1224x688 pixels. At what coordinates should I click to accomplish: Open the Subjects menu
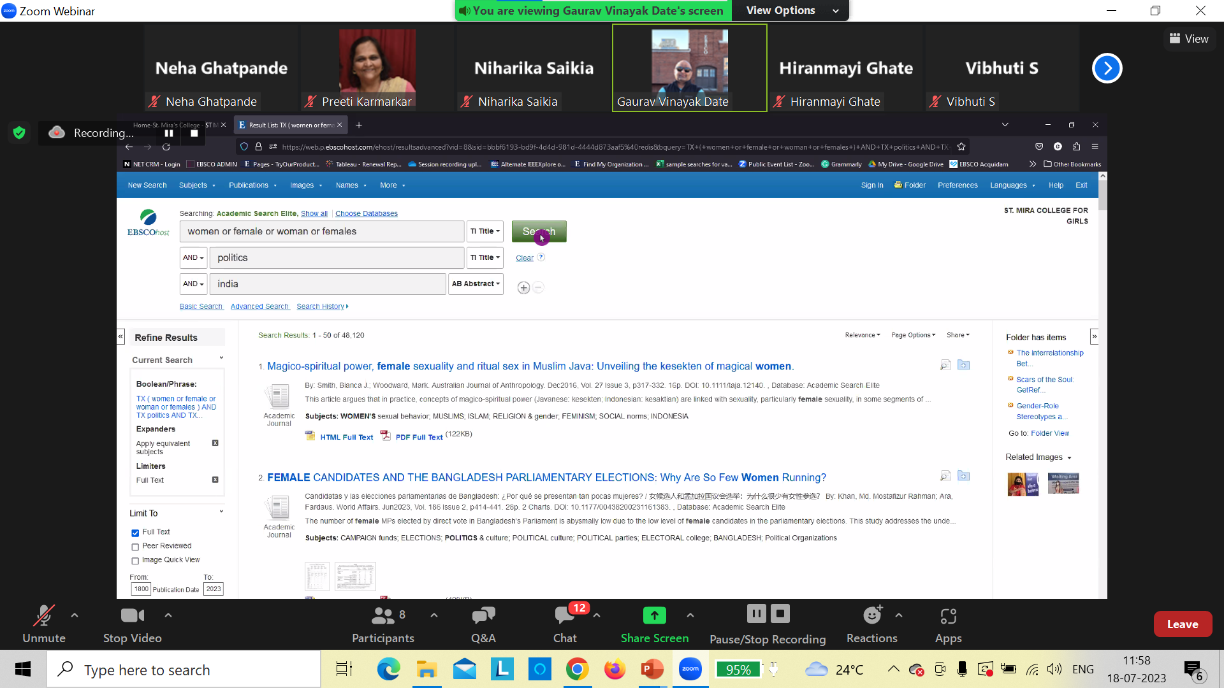point(197,185)
